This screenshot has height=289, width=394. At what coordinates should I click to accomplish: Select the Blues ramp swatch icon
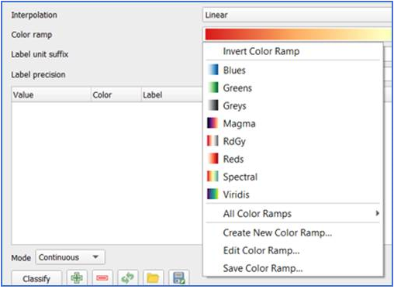(213, 70)
